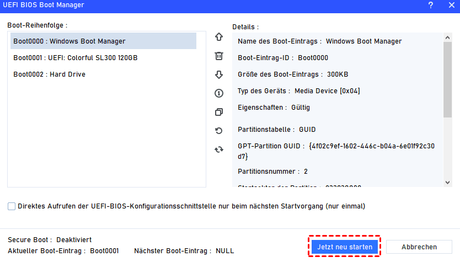Click details panel scroll up arrow
Screen dimensions: 460x262
pyautogui.click(x=447, y=38)
